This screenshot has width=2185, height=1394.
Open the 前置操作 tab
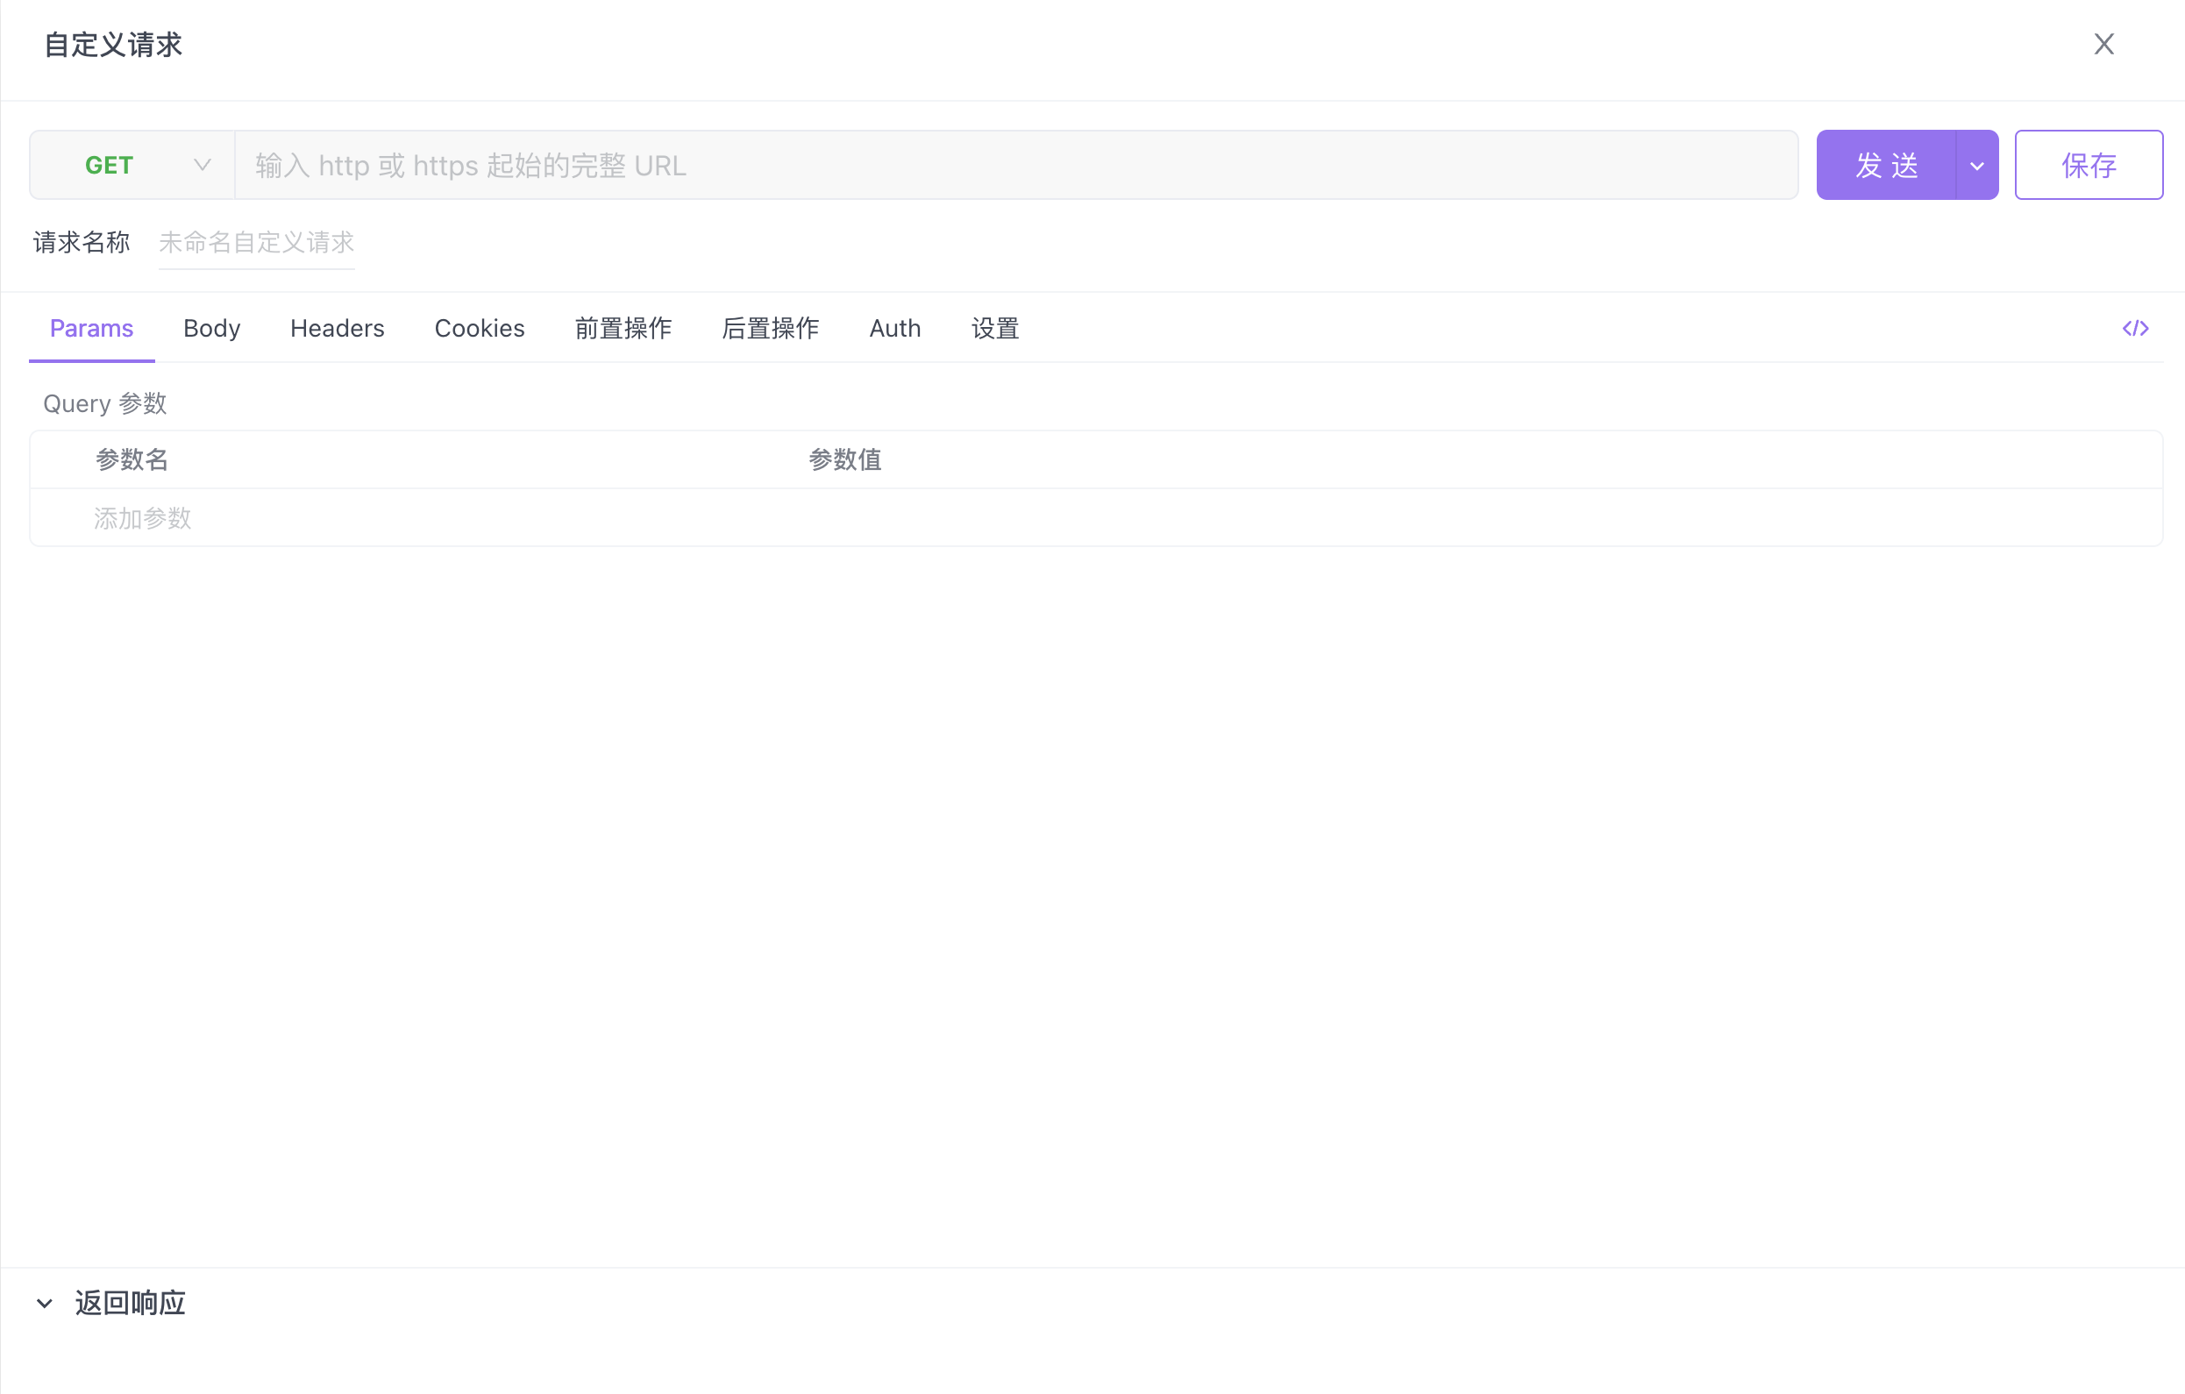click(623, 329)
